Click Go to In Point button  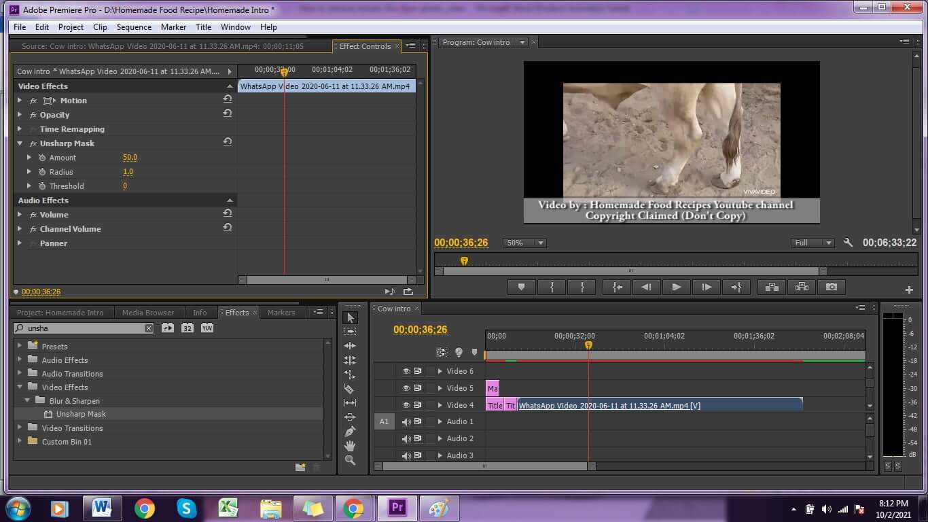click(617, 286)
